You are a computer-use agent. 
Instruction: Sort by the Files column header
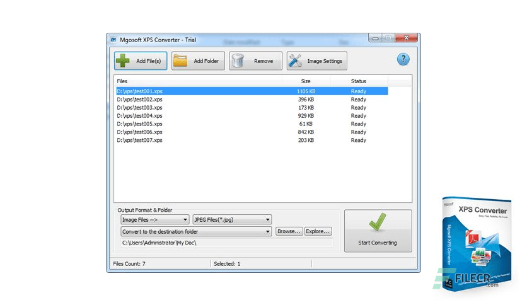tap(199, 81)
